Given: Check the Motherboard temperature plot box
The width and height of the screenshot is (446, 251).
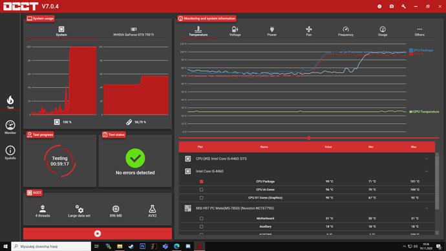Looking at the screenshot, I should (202, 219).
